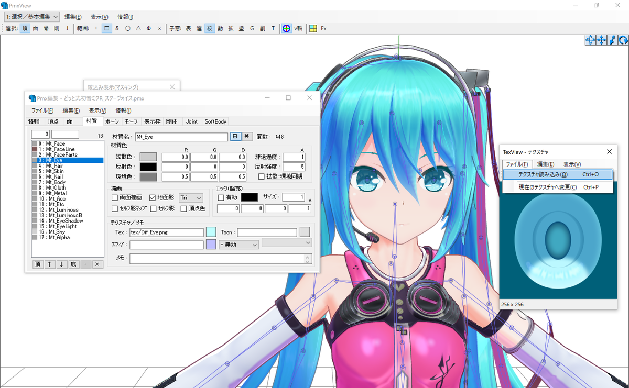Screen dimensions: 629x388
Task: Open the G sub-window from toolbar
Action: point(252,28)
